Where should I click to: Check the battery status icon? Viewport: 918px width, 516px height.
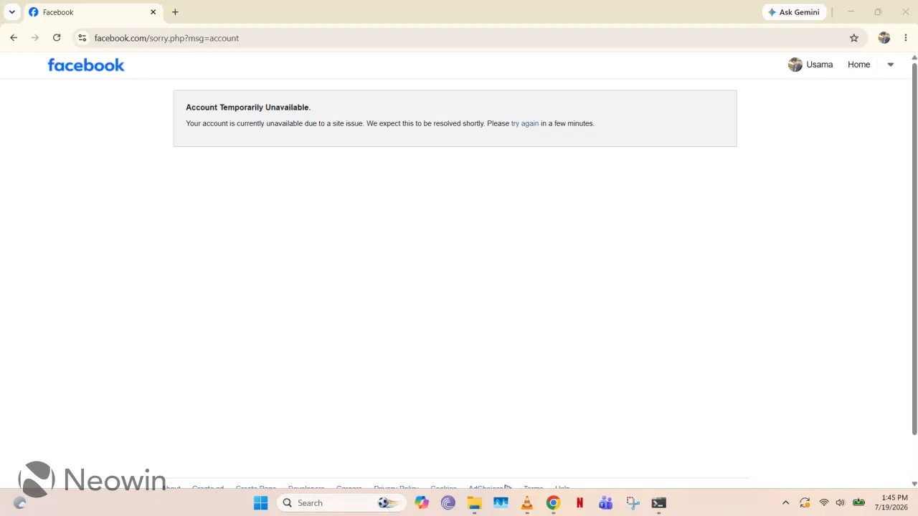click(x=858, y=503)
